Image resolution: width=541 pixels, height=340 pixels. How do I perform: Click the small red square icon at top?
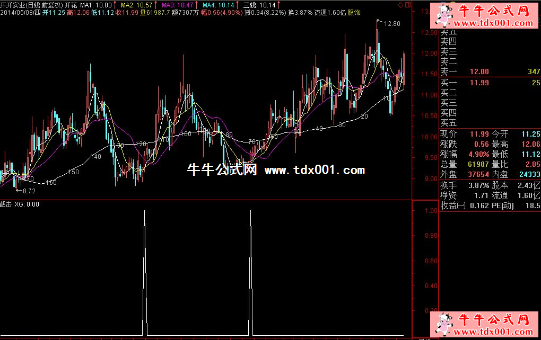pyautogui.click(x=407, y=4)
